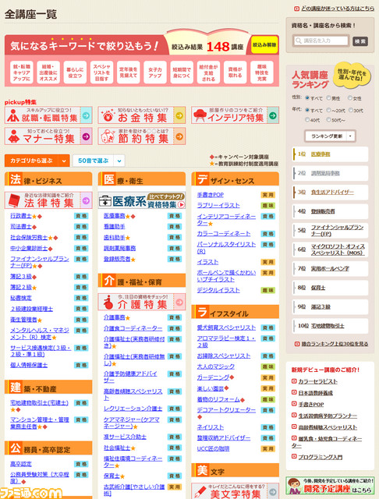379x499 pixels.
Task: Open the 高卒認定 course link
Action: click(21, 464)
